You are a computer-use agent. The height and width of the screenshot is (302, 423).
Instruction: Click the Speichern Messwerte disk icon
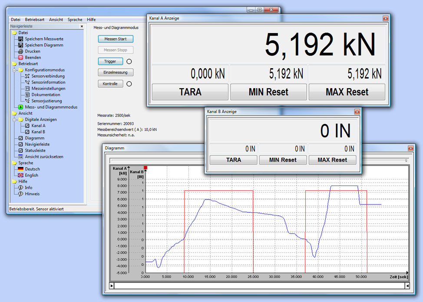tap(20, 39)
